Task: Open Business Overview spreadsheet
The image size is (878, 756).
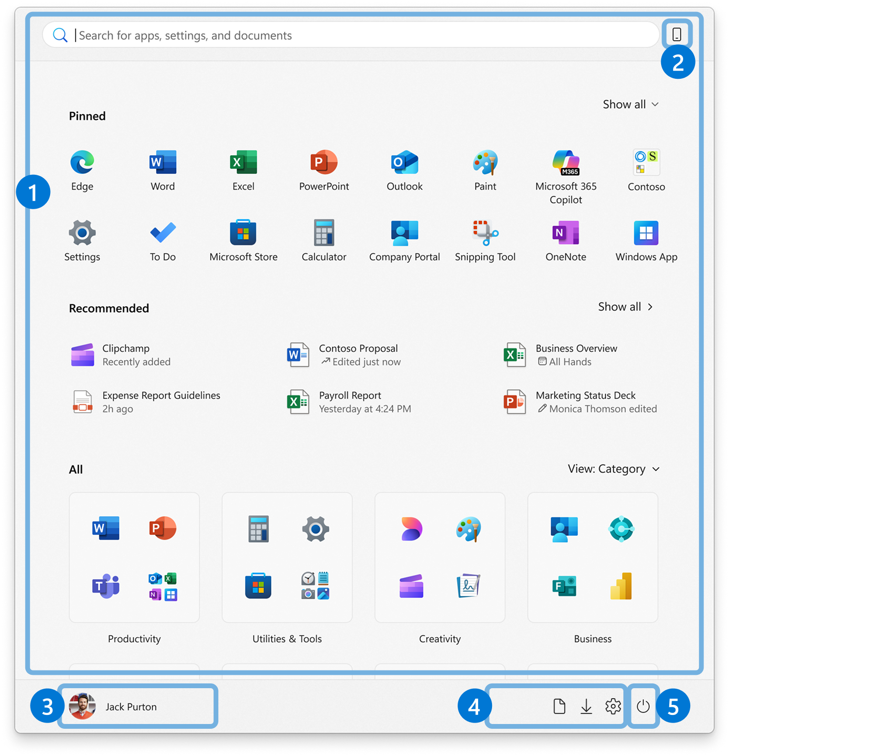Action: tap(561, 355)
